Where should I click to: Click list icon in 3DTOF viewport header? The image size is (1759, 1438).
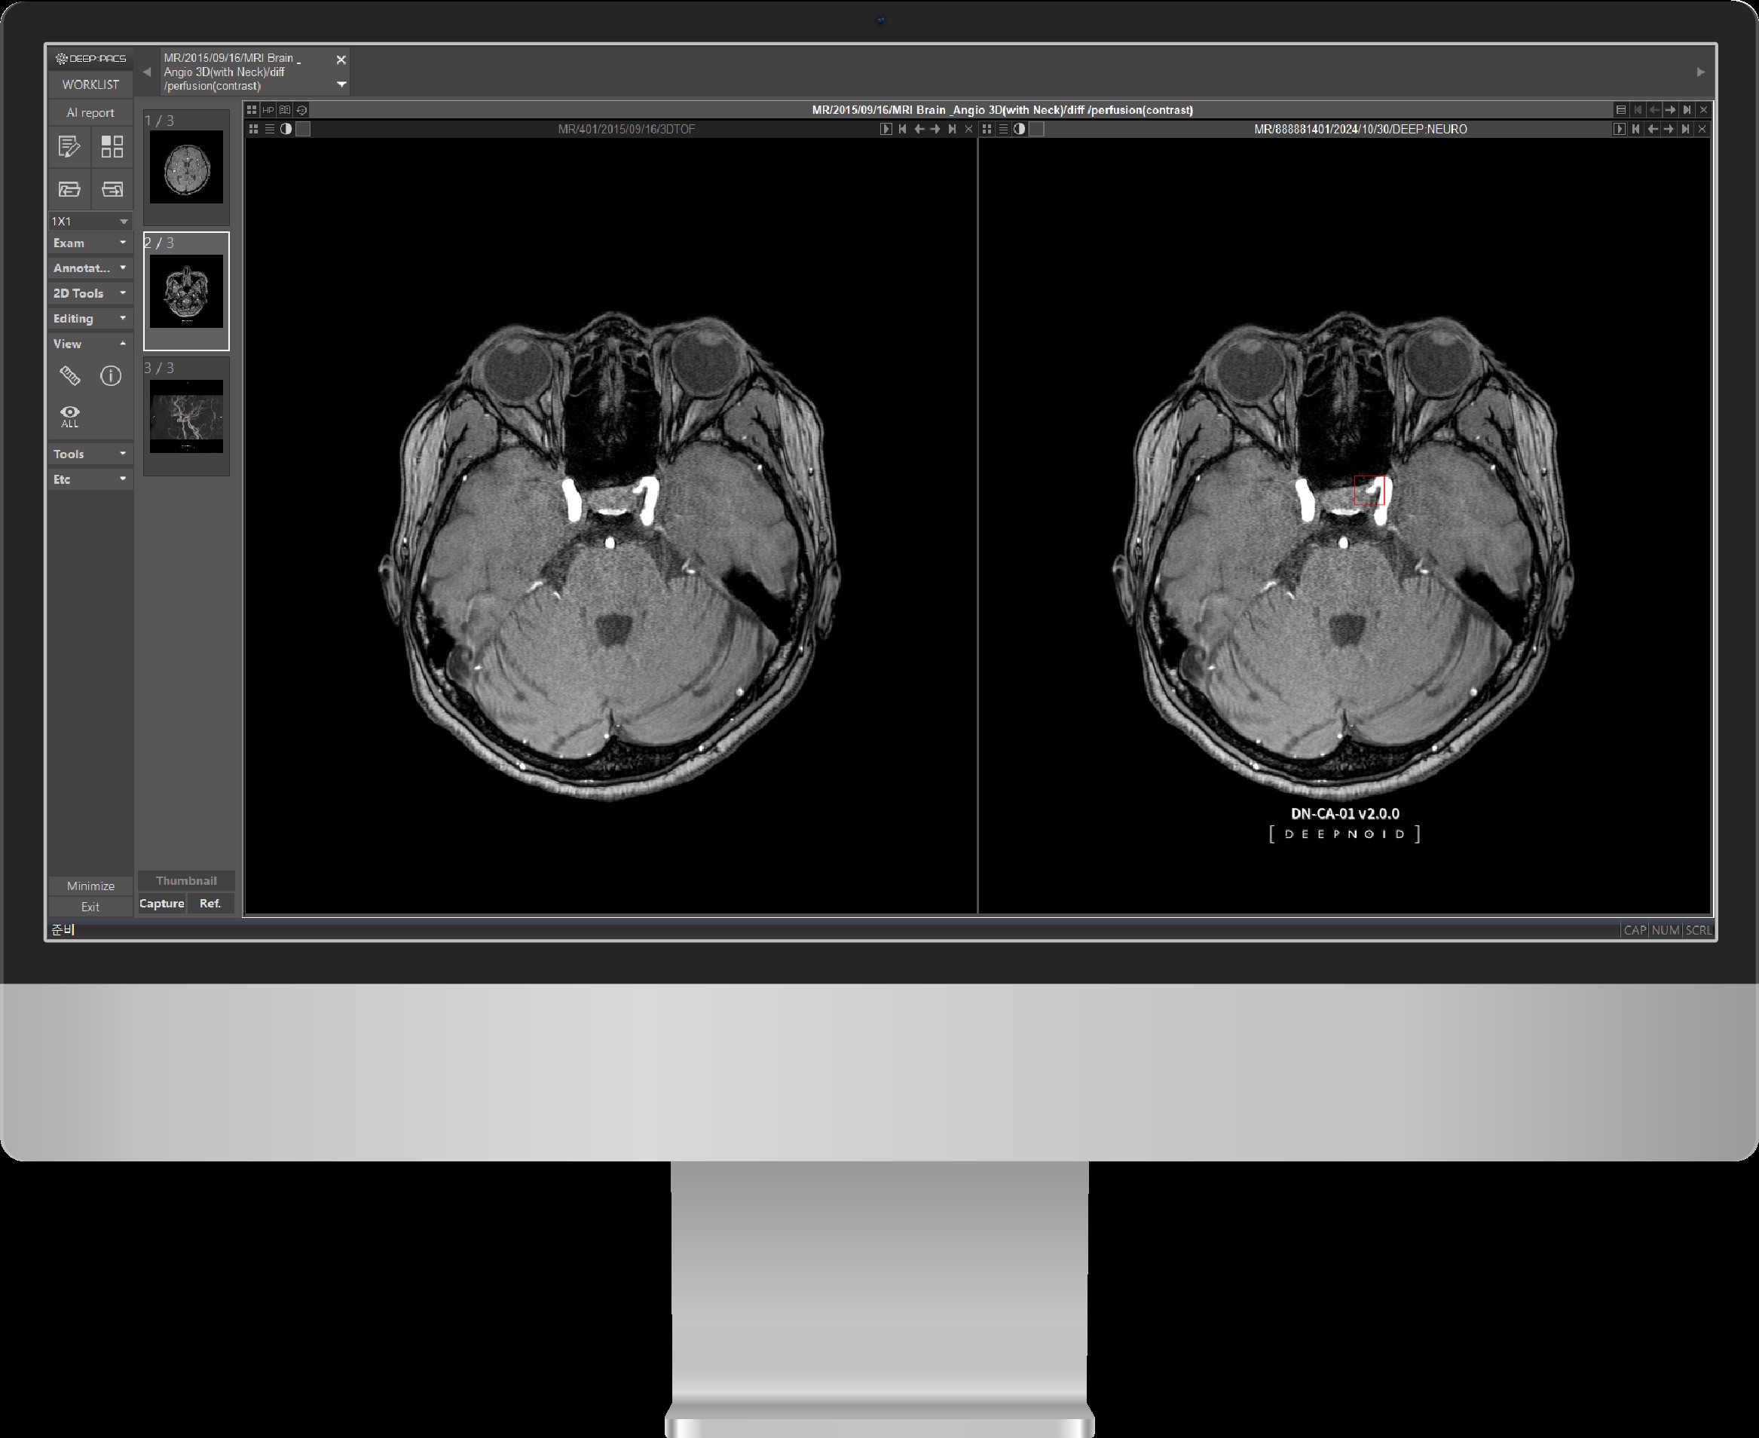point(270,129)
